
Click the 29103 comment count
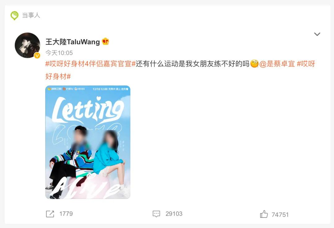point(174,214)
